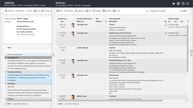Image resolution: width=193 pixels, height=108 pixels.
Task: Open Adressen in the Notizen toolbar
Action: [79, 11]
